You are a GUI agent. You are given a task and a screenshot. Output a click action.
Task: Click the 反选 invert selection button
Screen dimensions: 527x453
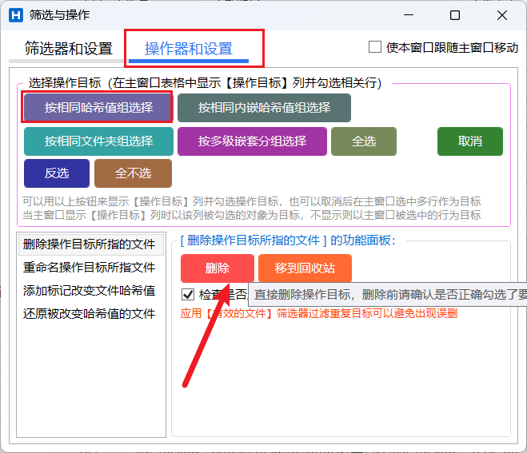(x=57, y=173)
